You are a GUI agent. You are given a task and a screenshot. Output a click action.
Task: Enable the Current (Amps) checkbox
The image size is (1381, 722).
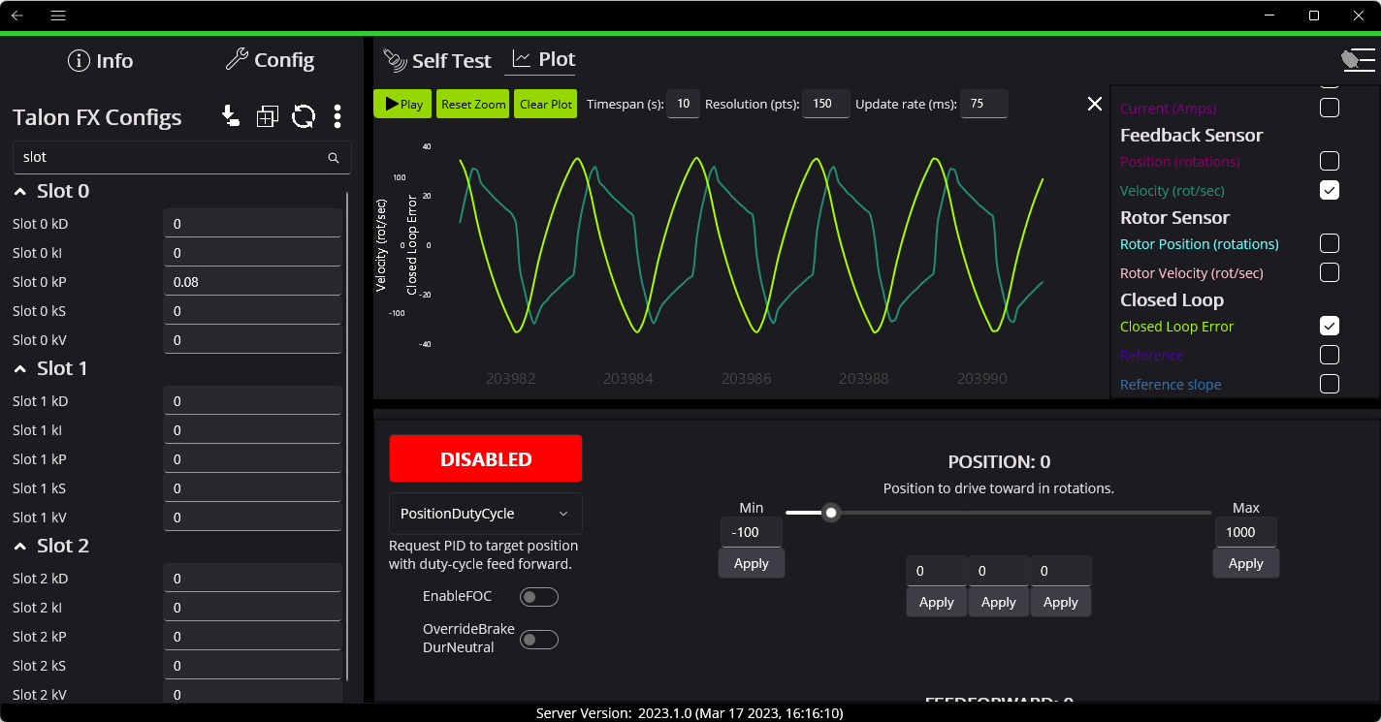click(x=1330, y=108)
